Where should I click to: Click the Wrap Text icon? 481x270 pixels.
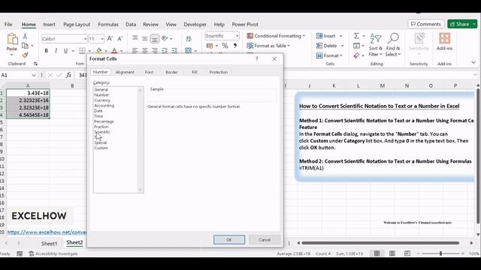click(x=189, y=38)
